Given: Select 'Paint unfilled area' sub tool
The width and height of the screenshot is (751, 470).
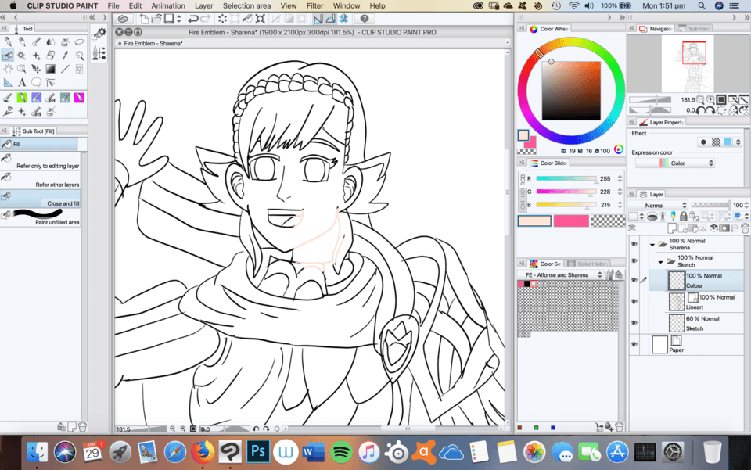Looking at the screenshot, I should pyautogui.click(x=41, y=217).
